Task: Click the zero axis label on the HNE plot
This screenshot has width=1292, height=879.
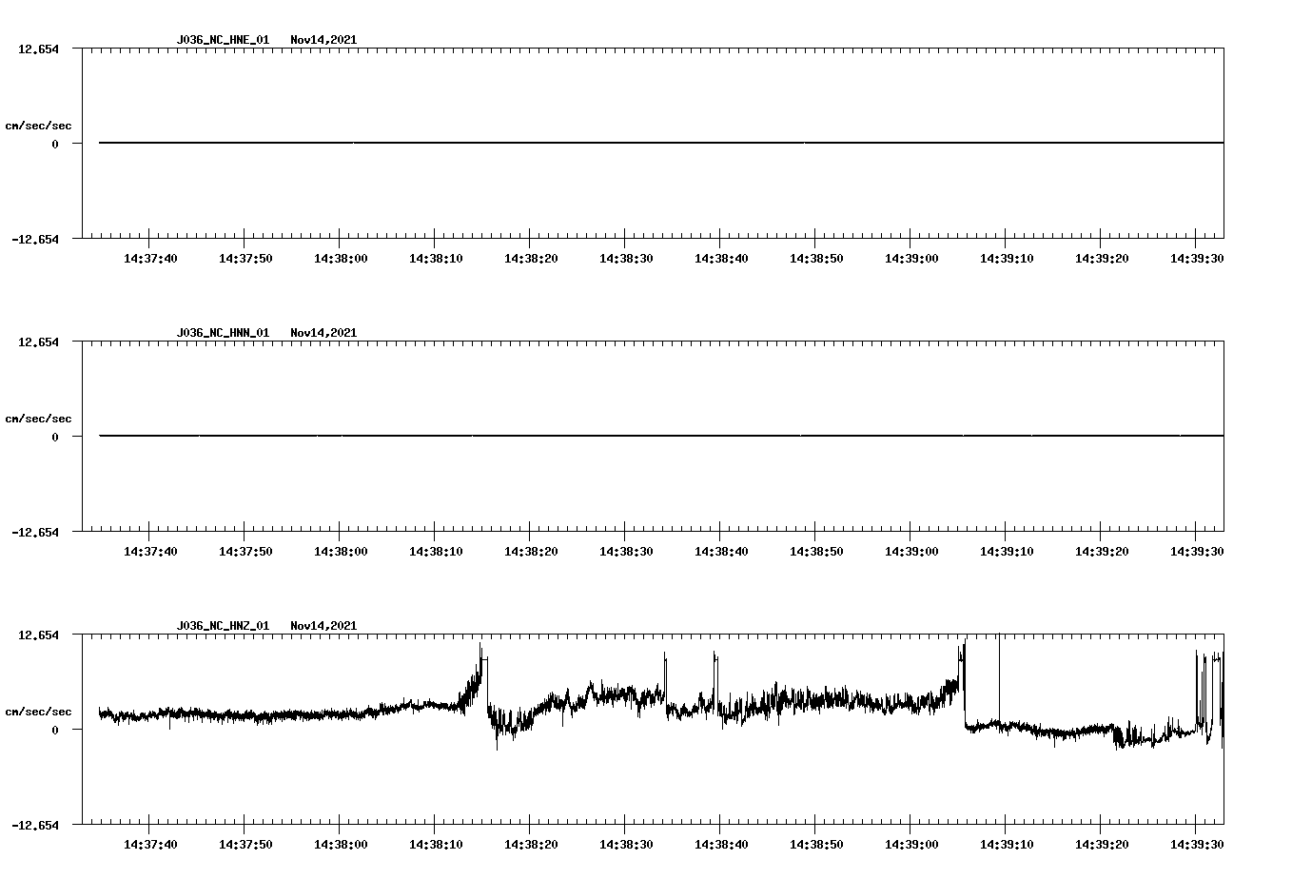Action: tap(55, 144)
